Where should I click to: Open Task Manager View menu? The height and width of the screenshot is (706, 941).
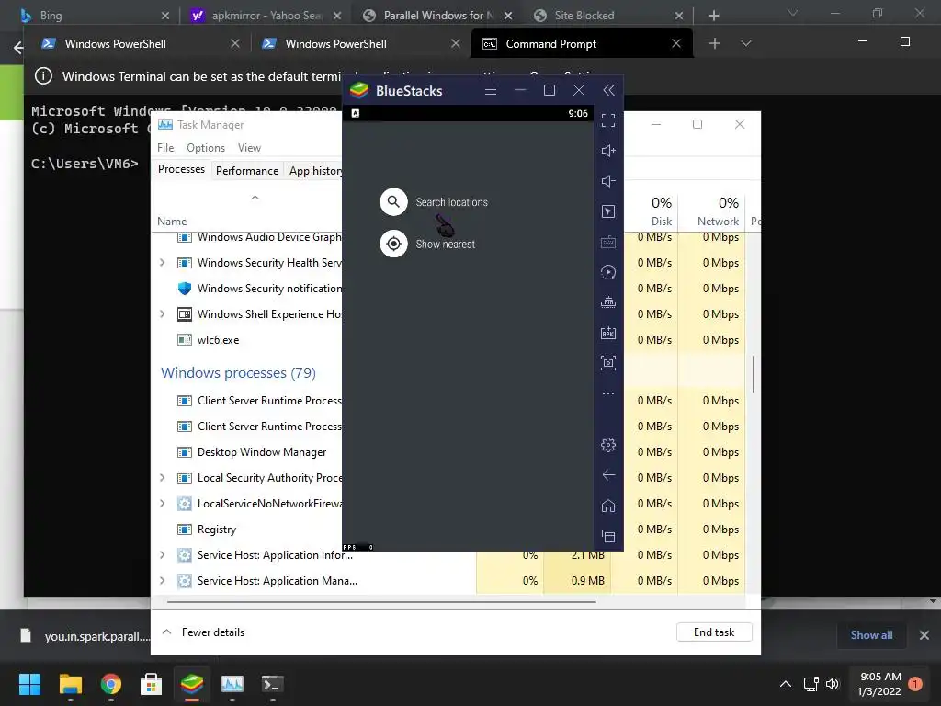point(249,148)
